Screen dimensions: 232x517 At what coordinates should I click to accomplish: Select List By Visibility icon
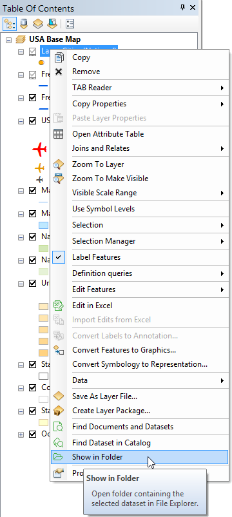click(x=38, y=24)
